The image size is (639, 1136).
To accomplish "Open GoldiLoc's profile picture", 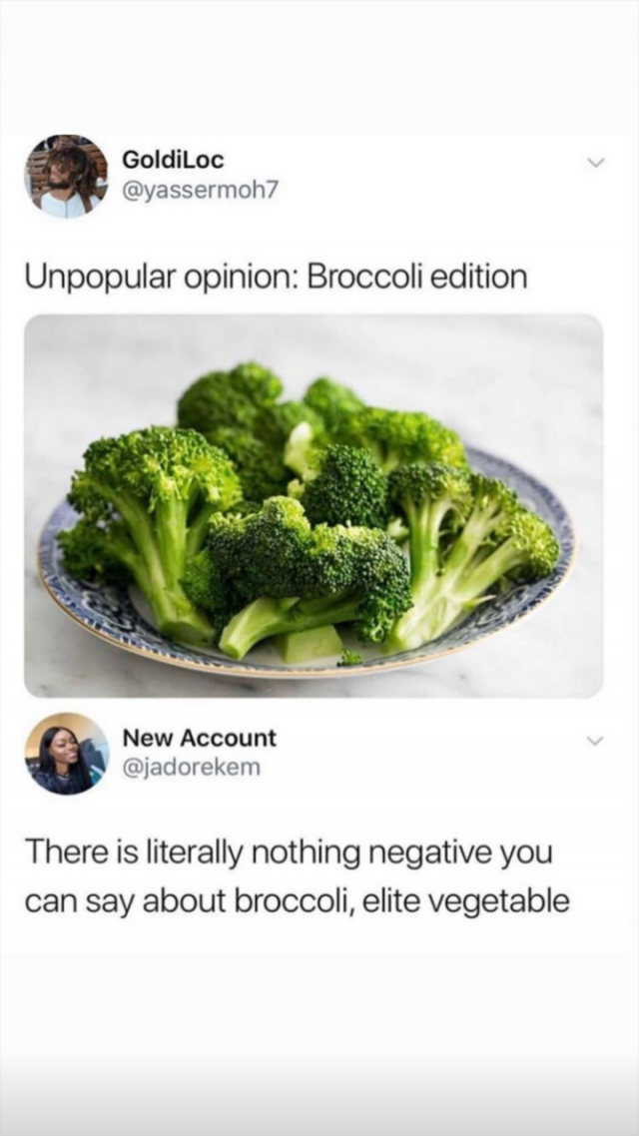I will pyautogui.click(x=67, y=176).
